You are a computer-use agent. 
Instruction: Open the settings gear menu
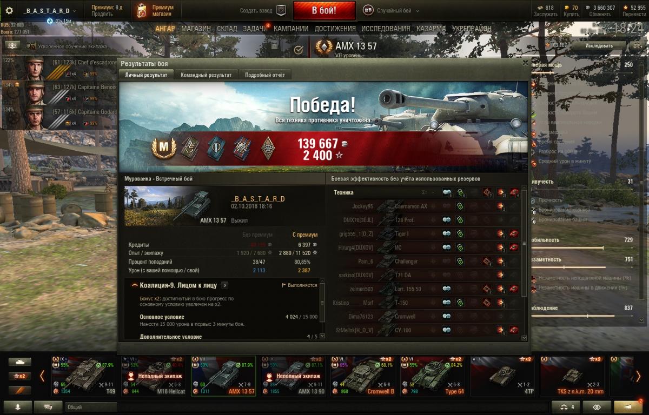click(9, 10)
